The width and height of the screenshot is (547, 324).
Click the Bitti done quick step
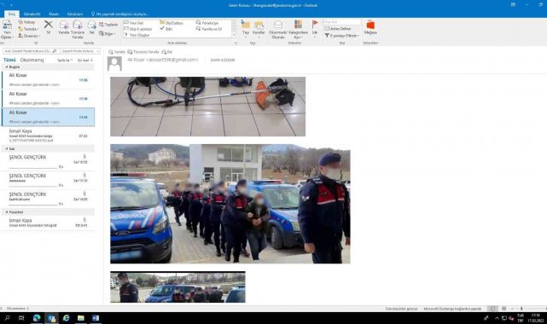pos(166,29)
